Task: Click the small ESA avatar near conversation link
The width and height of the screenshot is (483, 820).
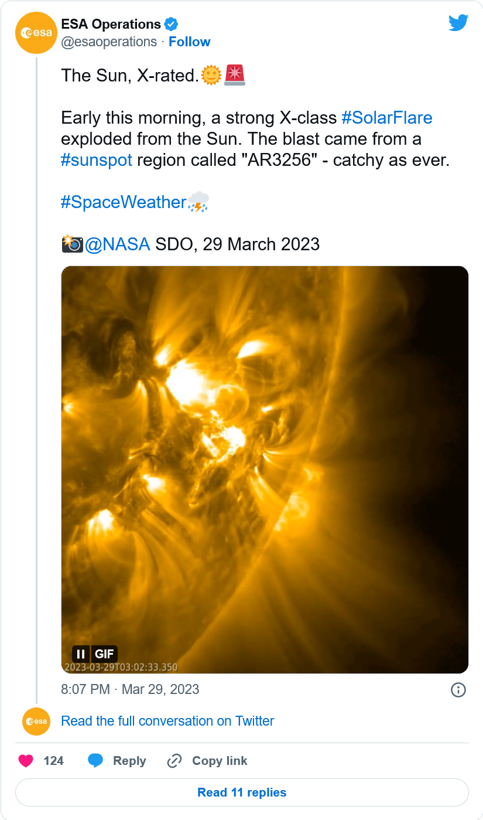Action: pos(36,721)
